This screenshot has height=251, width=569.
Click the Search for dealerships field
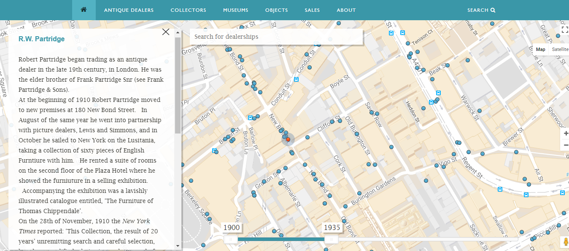coord(276,37)
